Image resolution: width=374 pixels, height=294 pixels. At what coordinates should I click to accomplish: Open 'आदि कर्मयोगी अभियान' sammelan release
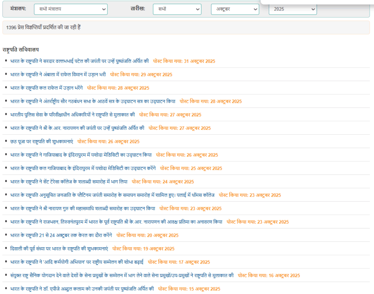point(77,262)
